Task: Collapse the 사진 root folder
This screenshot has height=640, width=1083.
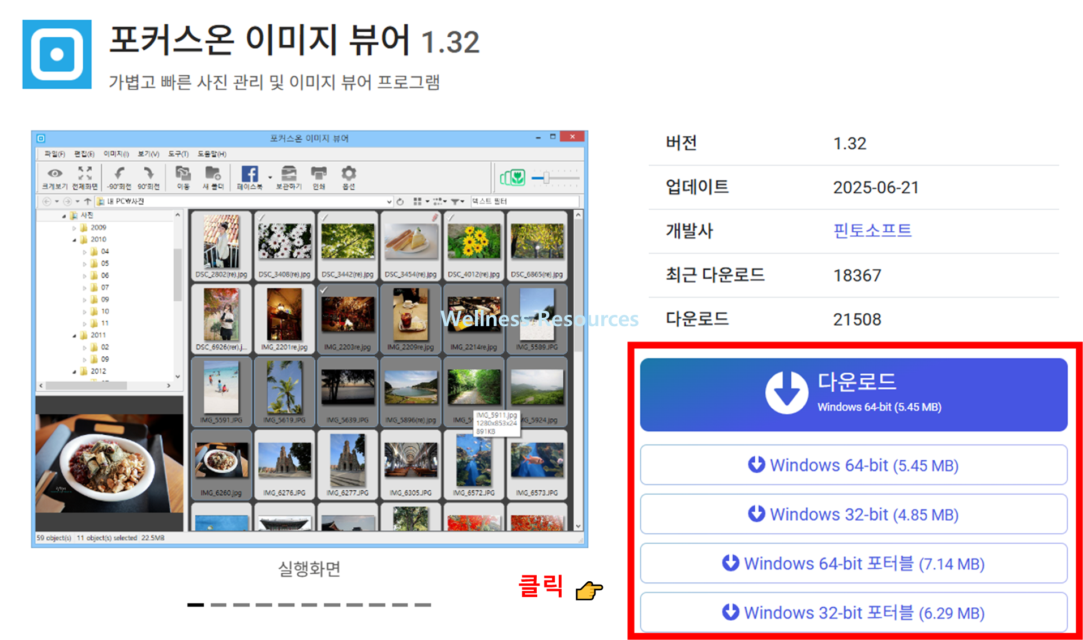Action: 63,216
